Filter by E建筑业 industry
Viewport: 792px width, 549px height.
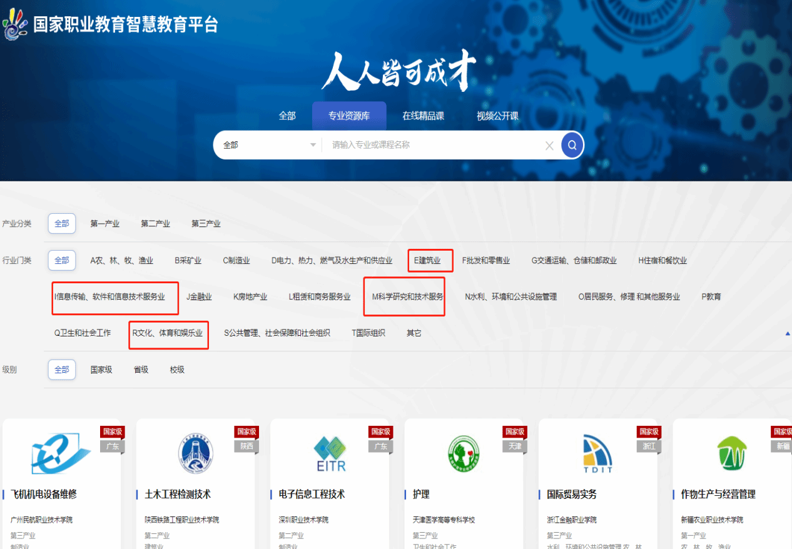coord(427,261)
